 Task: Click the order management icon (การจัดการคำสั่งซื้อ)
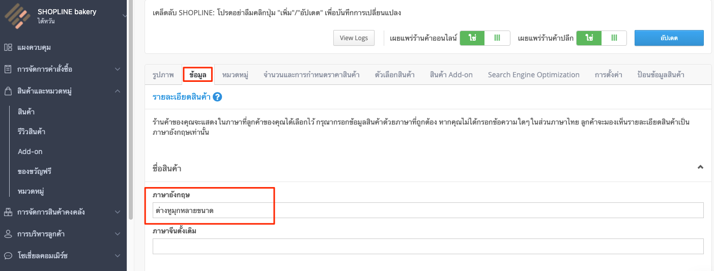tap(8, 69)
